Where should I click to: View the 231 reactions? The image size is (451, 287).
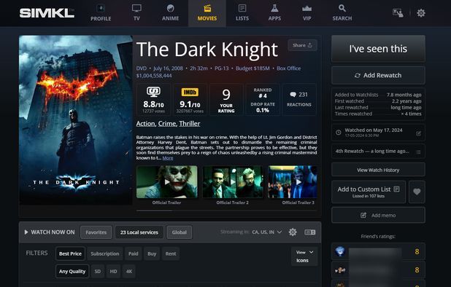click(299, 100)
